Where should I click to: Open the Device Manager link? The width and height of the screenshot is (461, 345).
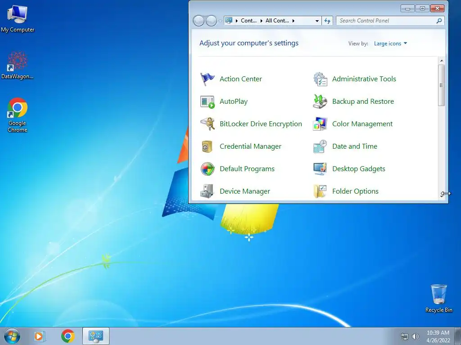click(x=245, y=191)
